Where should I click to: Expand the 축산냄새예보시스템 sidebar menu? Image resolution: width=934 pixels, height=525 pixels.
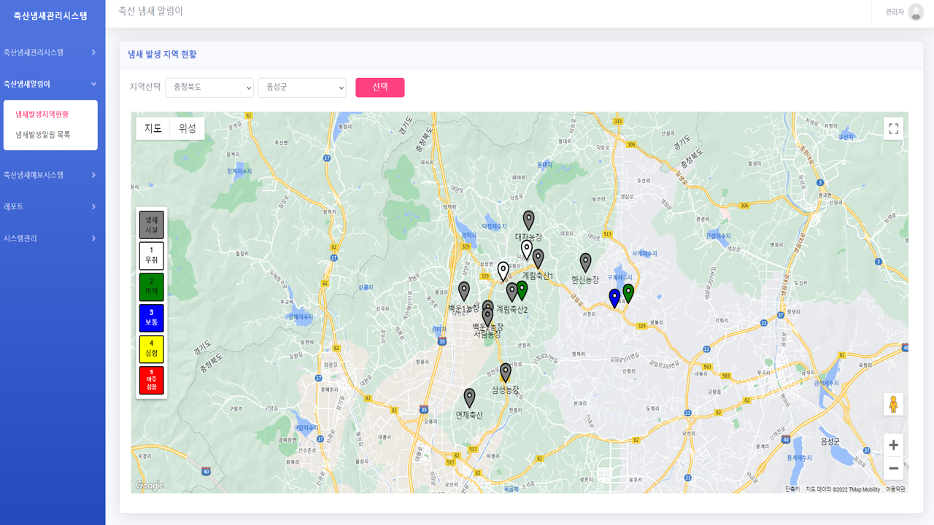[x=50, y=175]
